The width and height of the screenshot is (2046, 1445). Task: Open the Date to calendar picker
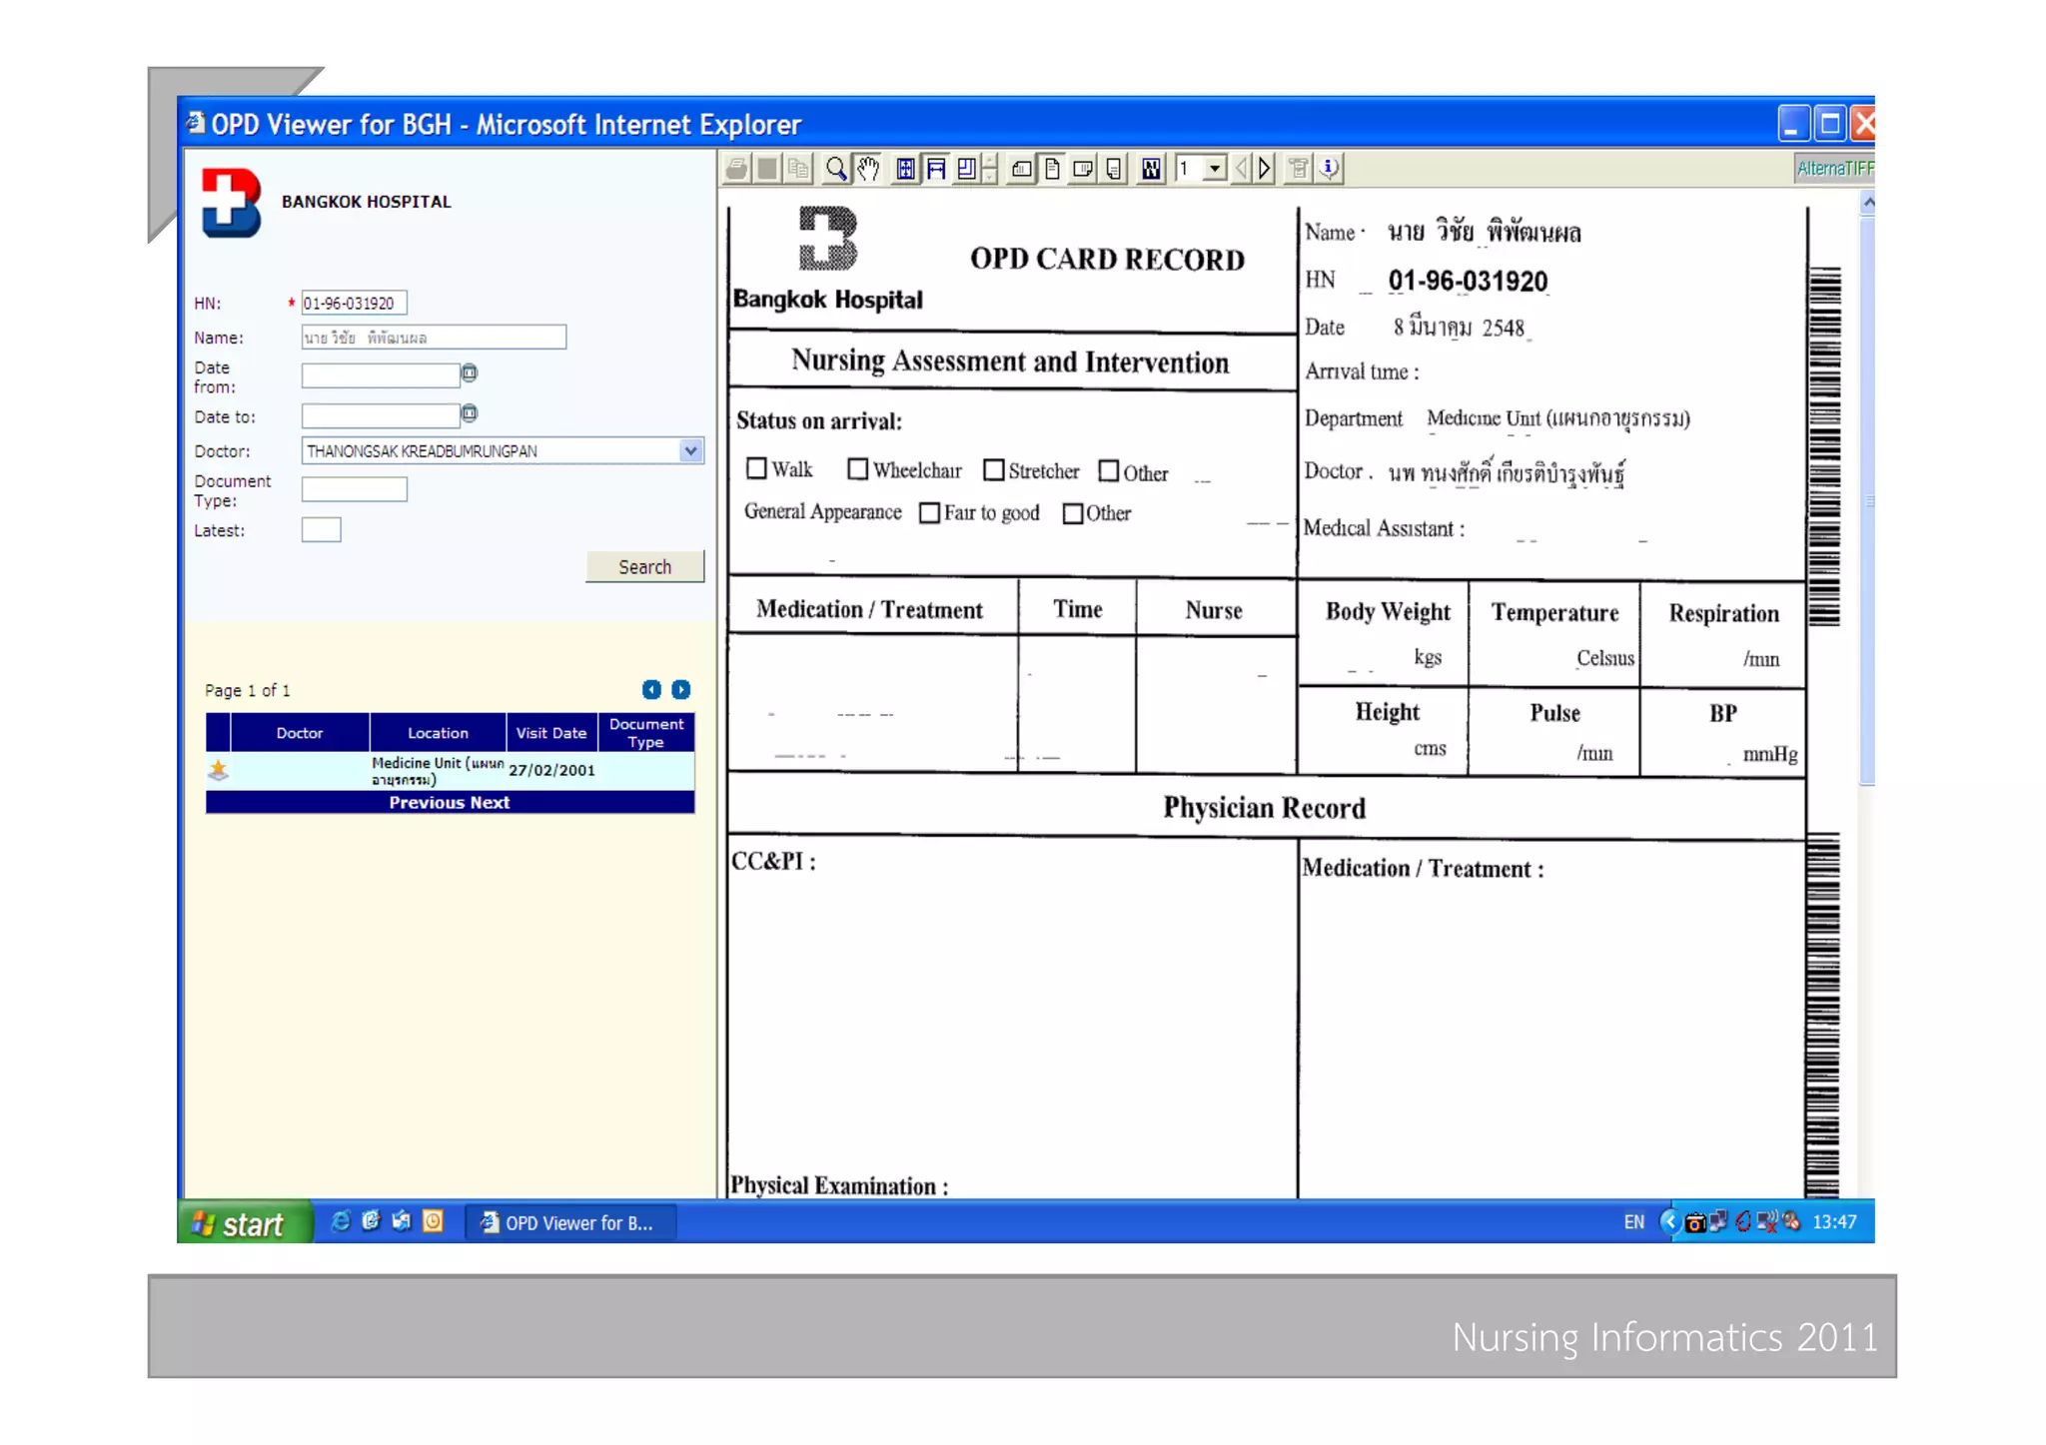click(x=470, y=413)
